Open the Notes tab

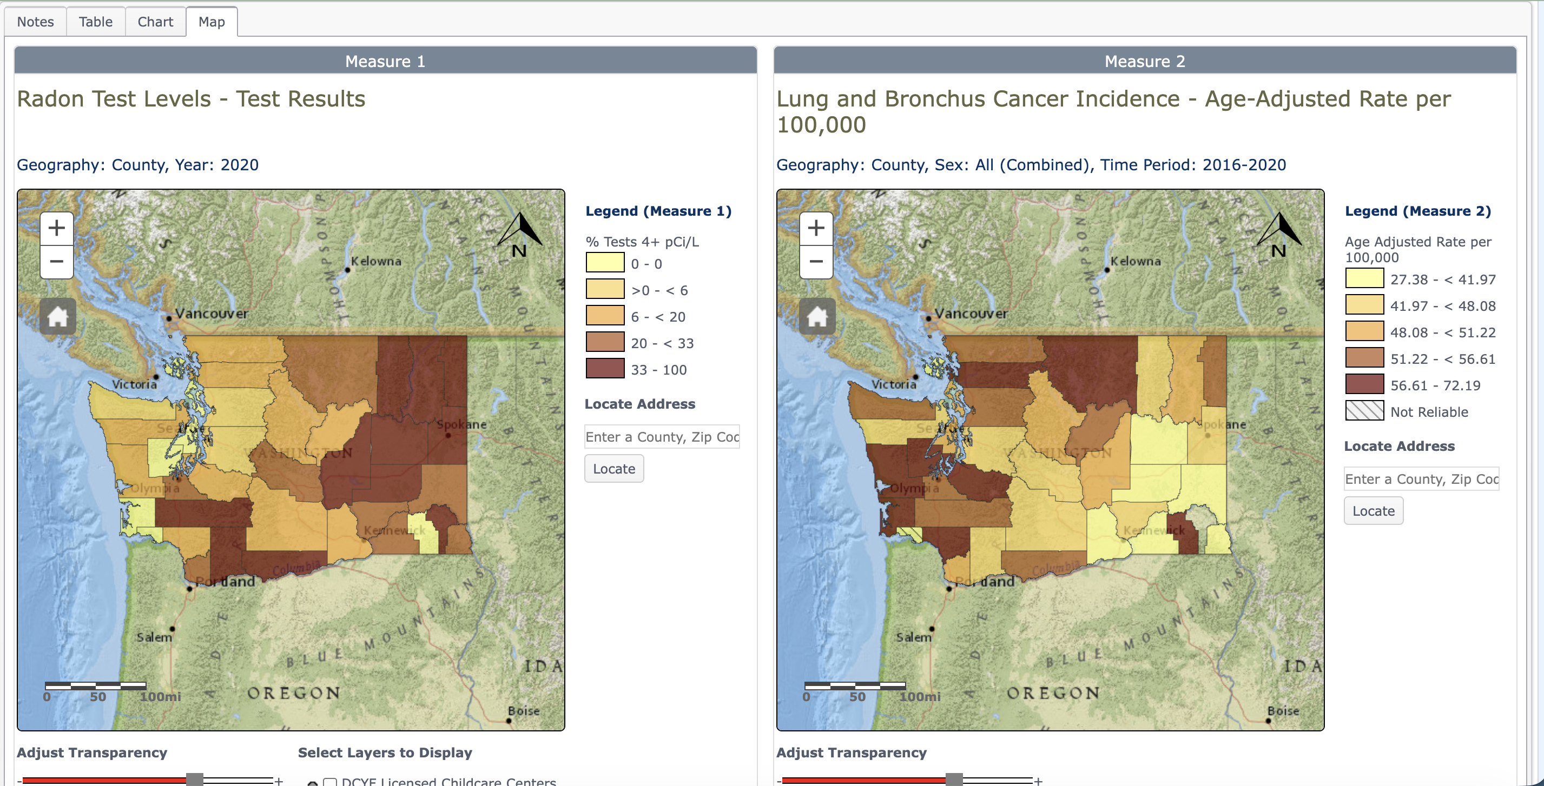tap(35, 22)
